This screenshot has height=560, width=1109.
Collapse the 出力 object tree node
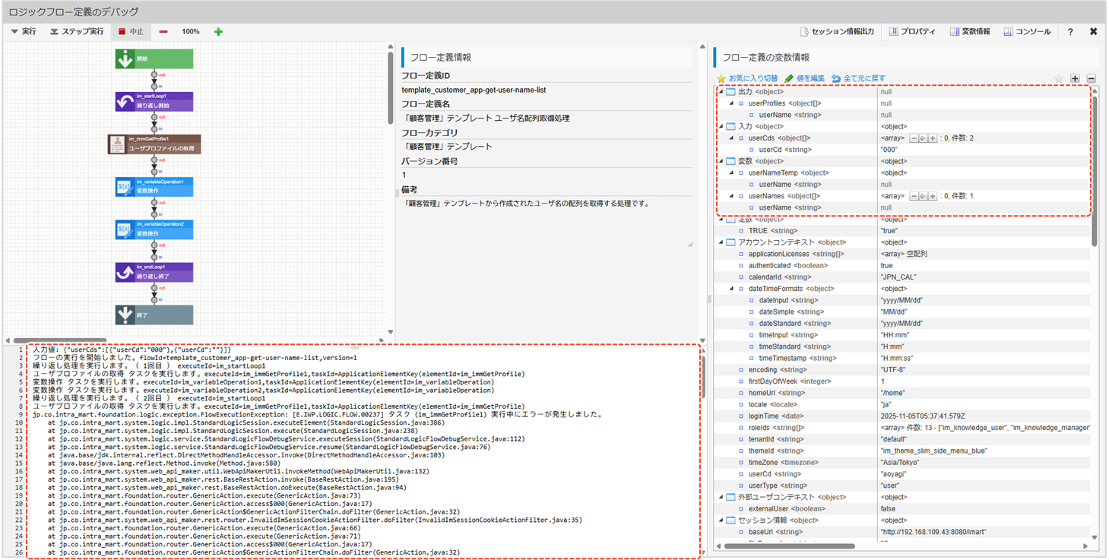pos(721,92)
